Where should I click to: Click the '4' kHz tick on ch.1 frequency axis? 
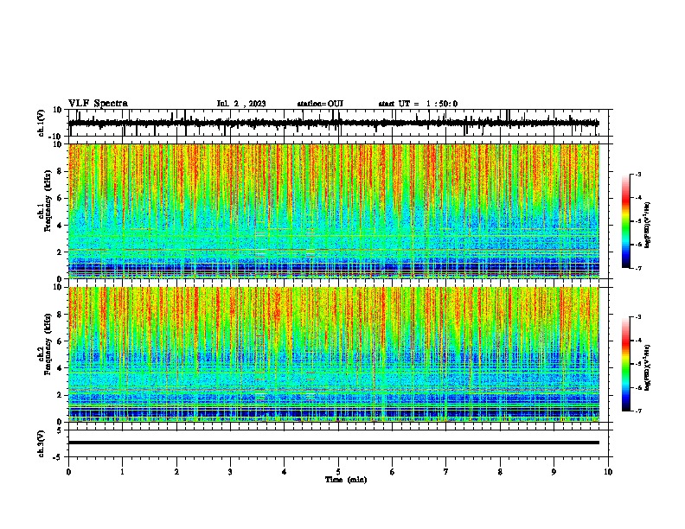coord(60,226)
